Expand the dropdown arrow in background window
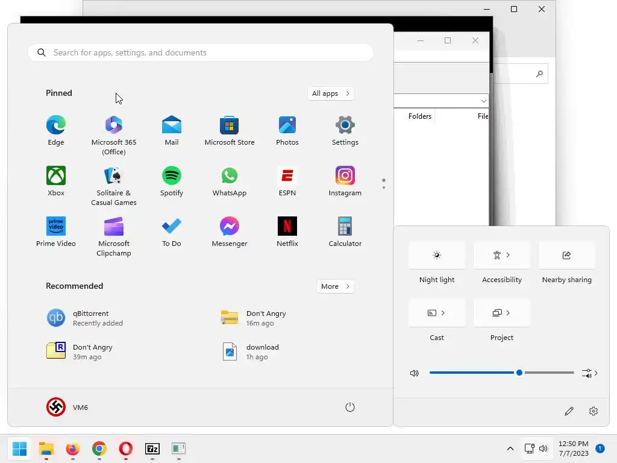The height and width of the screenshot is (463, 617). click(484, 101)
